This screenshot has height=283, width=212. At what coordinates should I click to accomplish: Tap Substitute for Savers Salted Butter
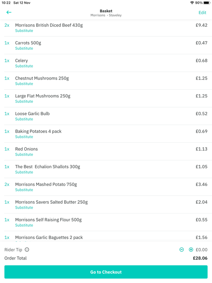tap(24, 207)
